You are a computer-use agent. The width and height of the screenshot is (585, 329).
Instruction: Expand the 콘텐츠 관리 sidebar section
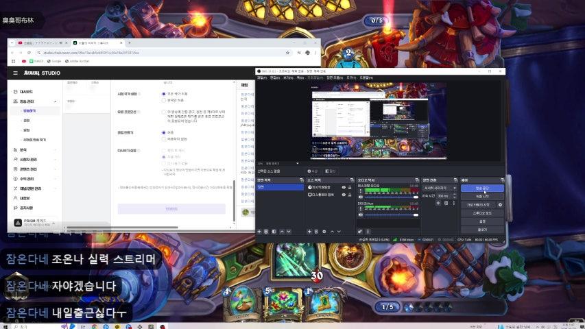click(x=56, y=169)
